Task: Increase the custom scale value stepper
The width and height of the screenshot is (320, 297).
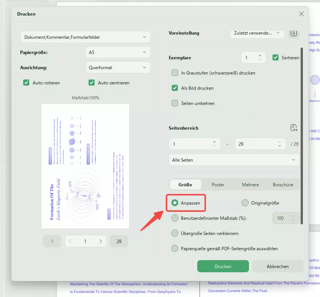Action: (x=293, y=216)
